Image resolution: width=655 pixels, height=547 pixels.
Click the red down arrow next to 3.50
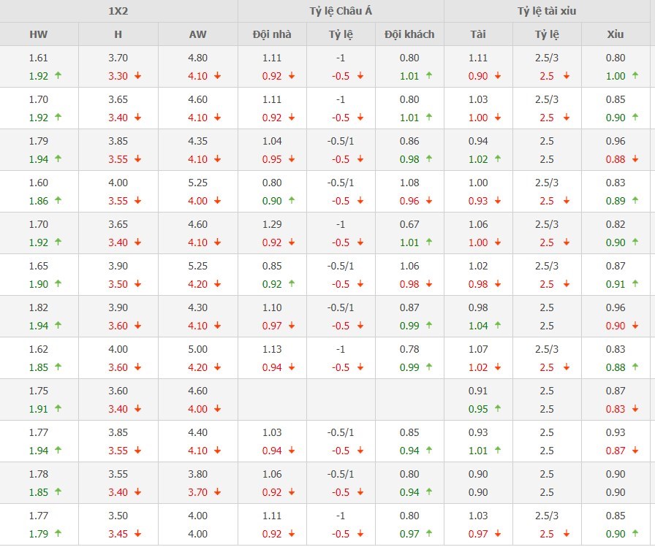click(x=137, y=284)
